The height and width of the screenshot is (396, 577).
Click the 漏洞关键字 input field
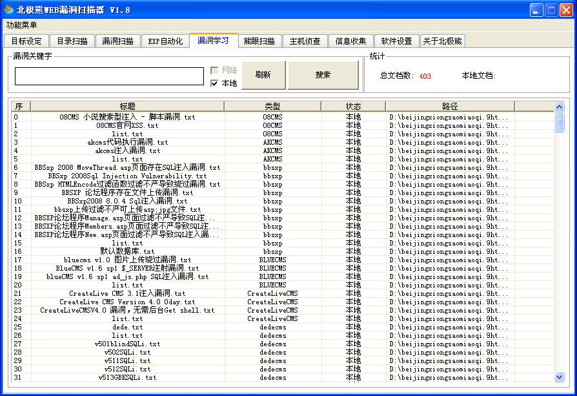108,76
